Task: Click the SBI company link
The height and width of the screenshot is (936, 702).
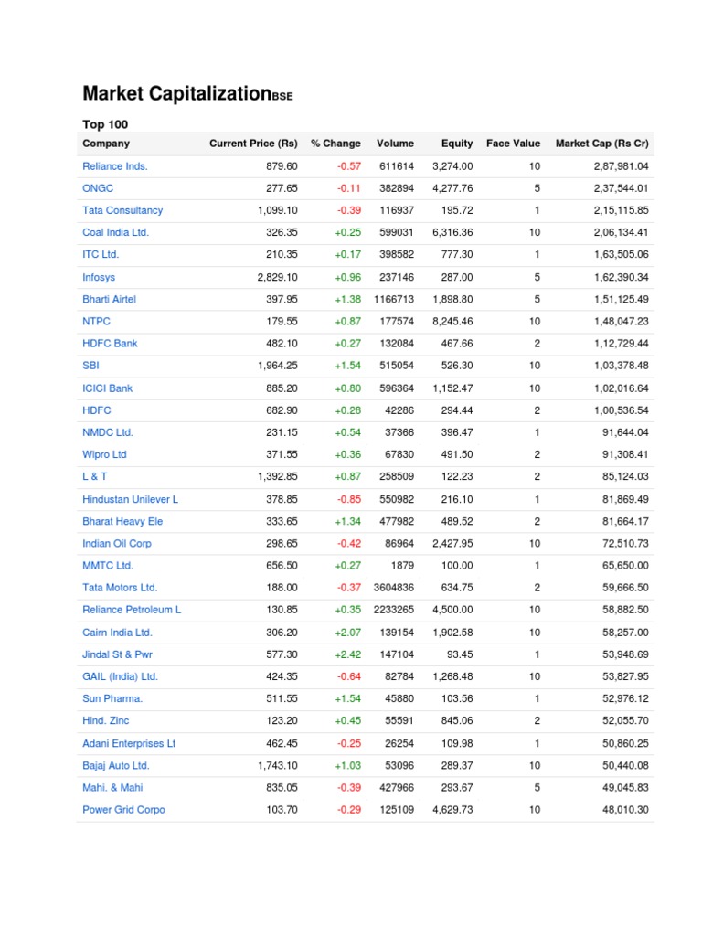Action: coord(90,366)
